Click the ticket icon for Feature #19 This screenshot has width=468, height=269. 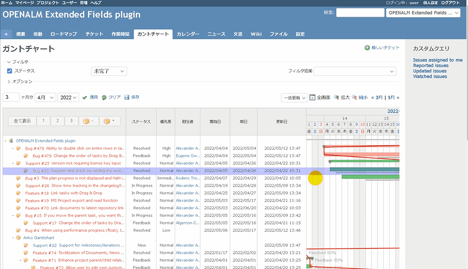[18, 201]
